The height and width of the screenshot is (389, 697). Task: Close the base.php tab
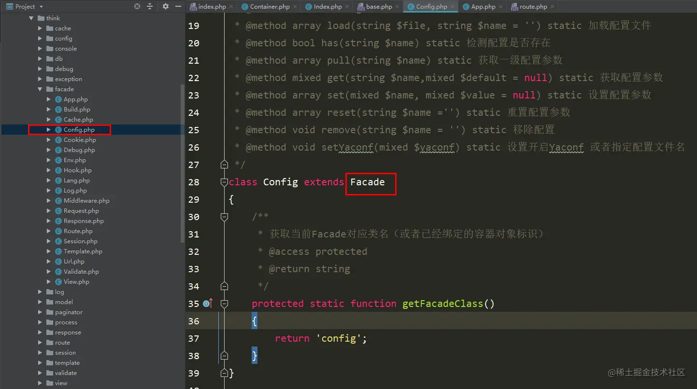tap(398, 7)
